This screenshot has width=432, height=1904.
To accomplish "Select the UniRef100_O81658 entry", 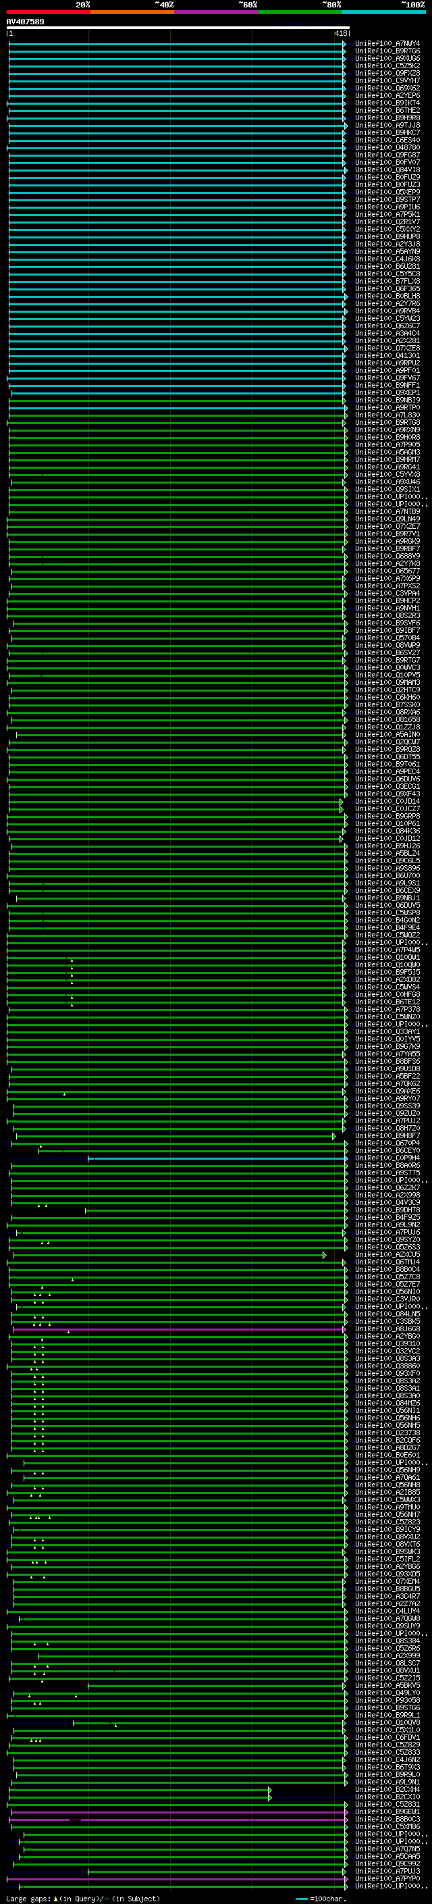I will (x=387, y=720).
